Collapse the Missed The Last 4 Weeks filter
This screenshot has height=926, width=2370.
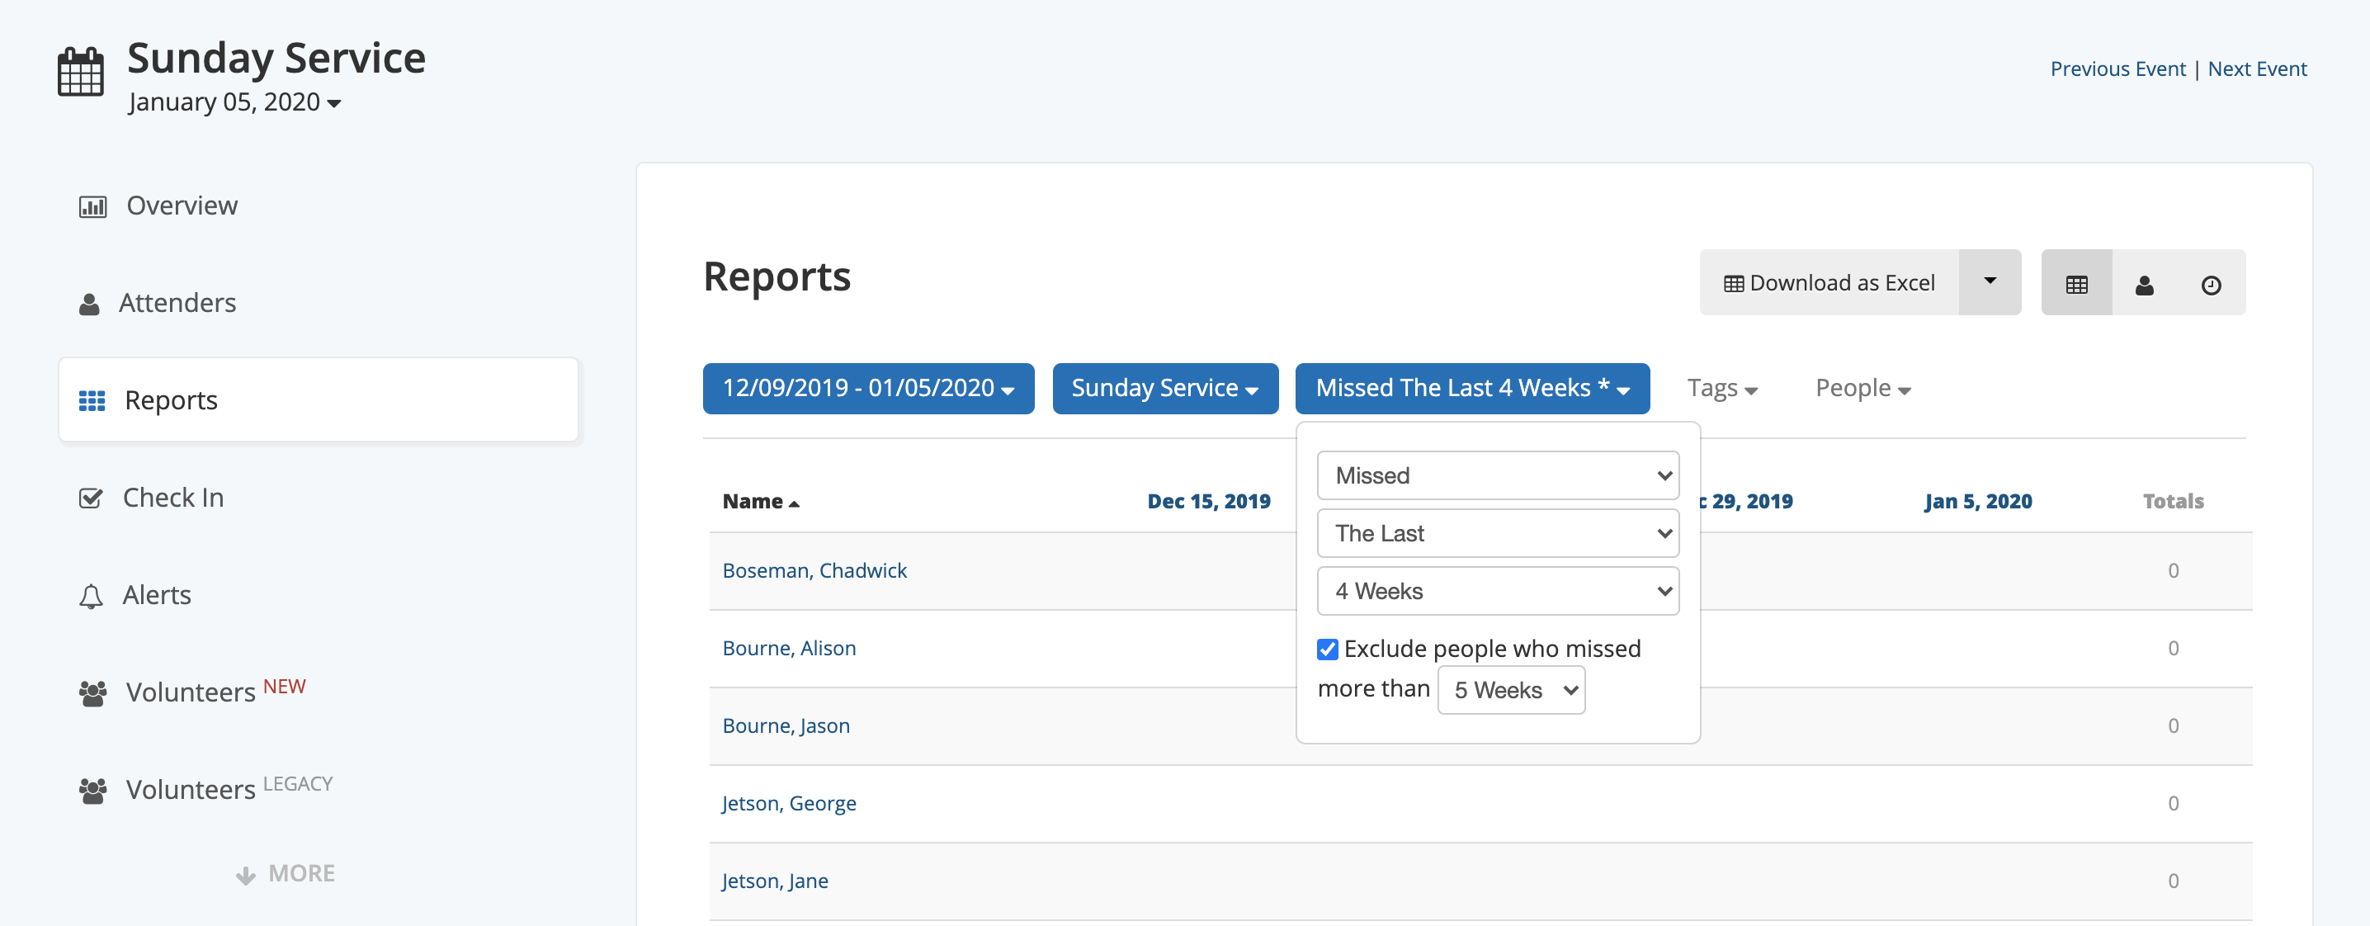(x=1472, y=389)
